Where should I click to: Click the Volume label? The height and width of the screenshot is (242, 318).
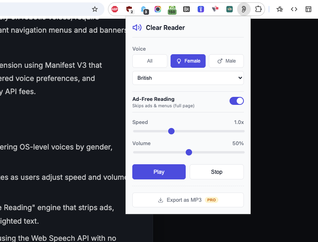(x=141, y=144)
